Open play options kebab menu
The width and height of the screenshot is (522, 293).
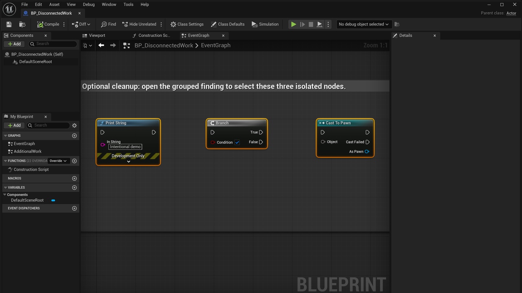coord(328,24)
